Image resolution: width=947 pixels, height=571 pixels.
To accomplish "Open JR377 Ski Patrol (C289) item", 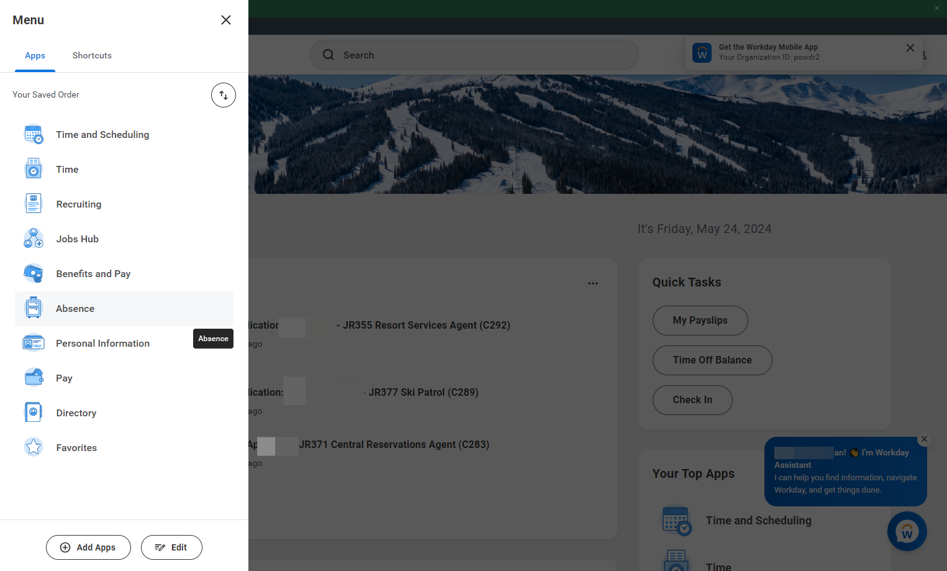I will [x=424, y=392].
